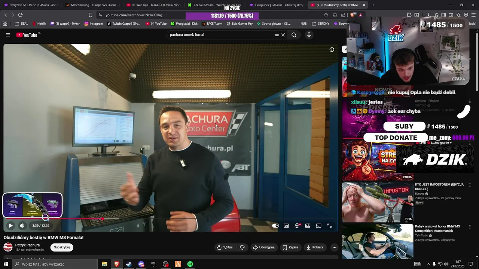Go to the YouTube home logo
Screen dimensions: 479x269
[x=28, y=35]
